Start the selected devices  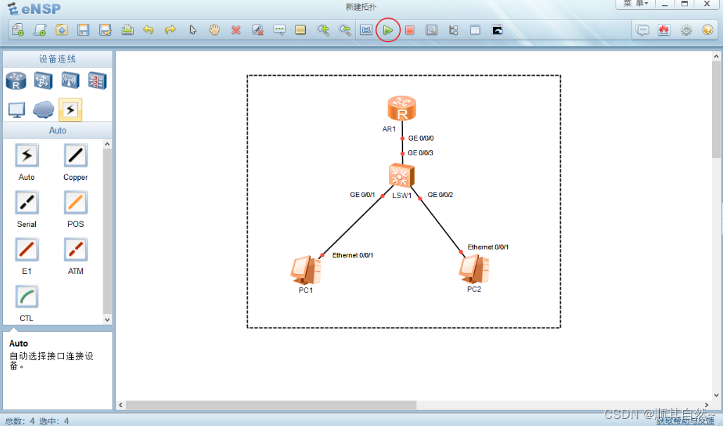click(388, 30)
